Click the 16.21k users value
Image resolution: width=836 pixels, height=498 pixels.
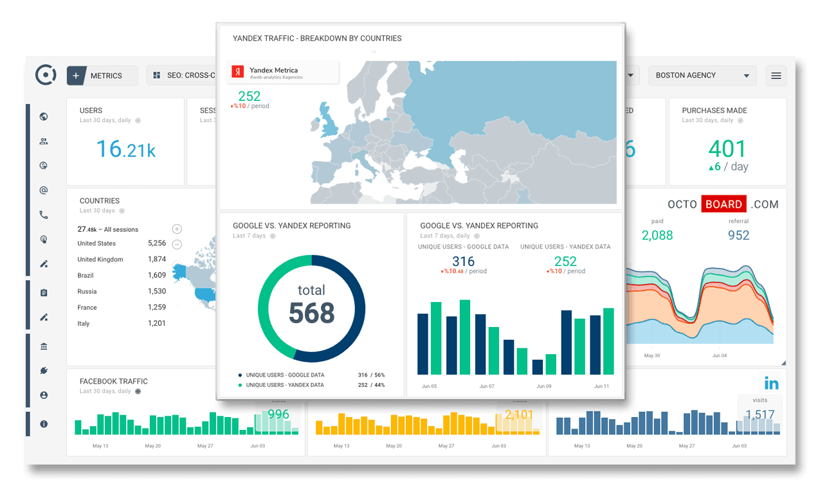coord(126,149)
